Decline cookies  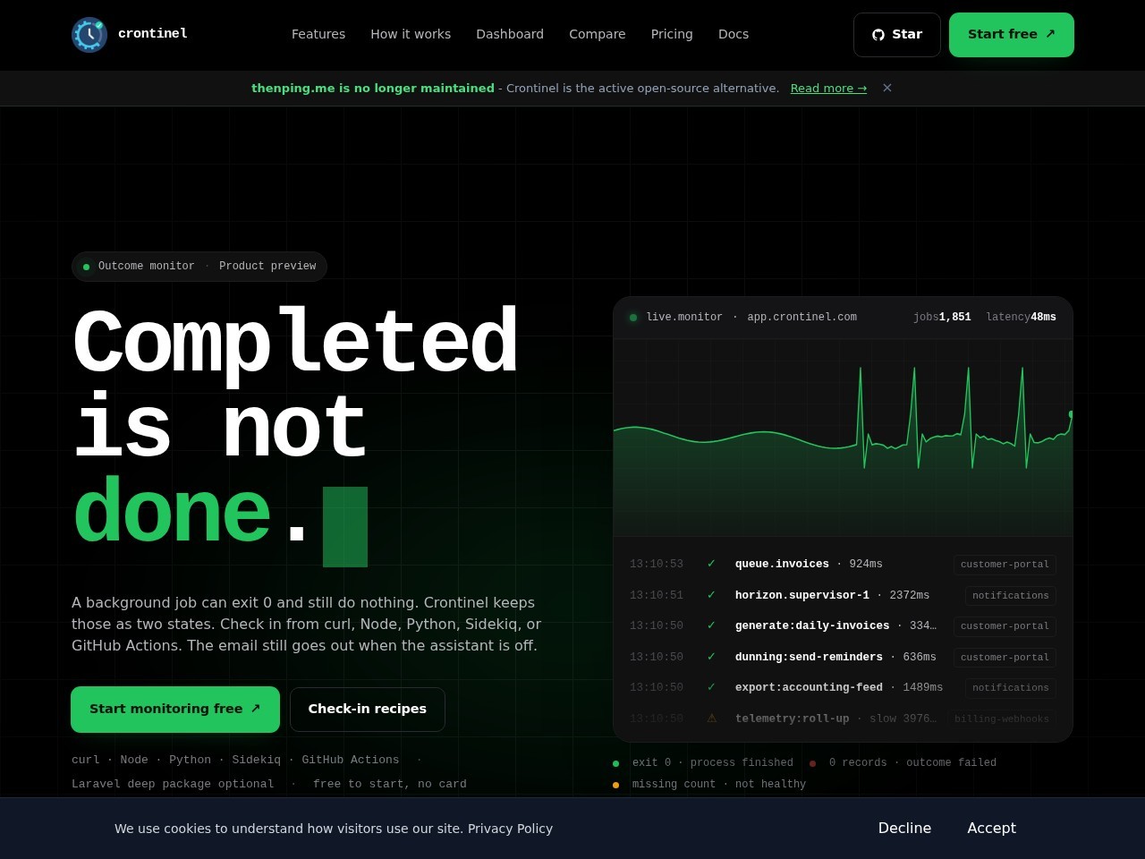(904, 829)
